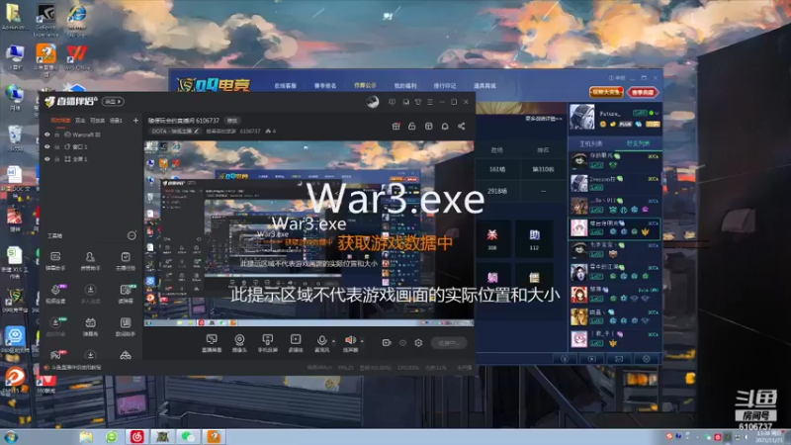Image resolution: width=791 pixels, height=445 pixels.
Task: Open the profile avatar in the companion title bar
Action: 373,102
